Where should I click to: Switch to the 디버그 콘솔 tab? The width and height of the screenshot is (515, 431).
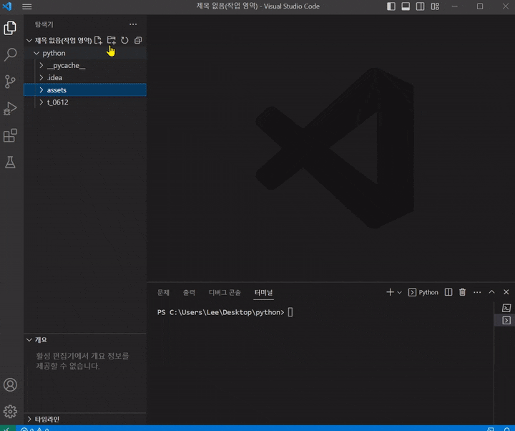(225, 293)
